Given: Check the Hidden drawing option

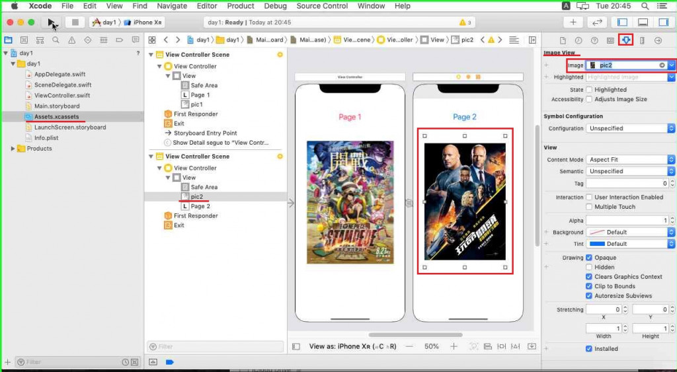Looking at the screenshot, I should 589,267.
